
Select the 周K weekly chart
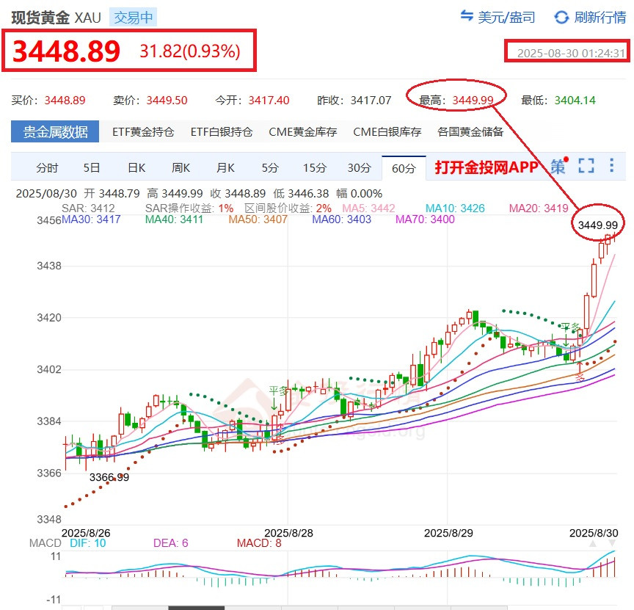coord(181,167)
